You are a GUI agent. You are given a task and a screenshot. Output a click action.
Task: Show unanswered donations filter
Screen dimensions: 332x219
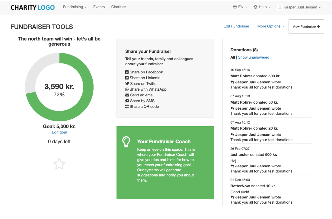point(254,57)
